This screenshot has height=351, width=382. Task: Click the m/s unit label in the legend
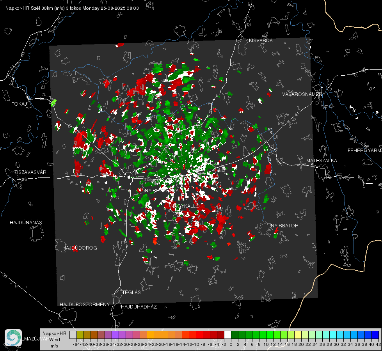click(x=54, y=346)
